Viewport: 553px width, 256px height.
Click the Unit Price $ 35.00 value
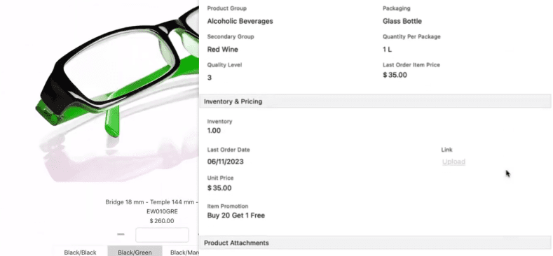point(219,188)
